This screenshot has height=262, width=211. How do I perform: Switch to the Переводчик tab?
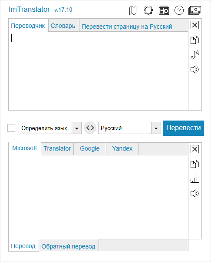click(x=28, y=26)
